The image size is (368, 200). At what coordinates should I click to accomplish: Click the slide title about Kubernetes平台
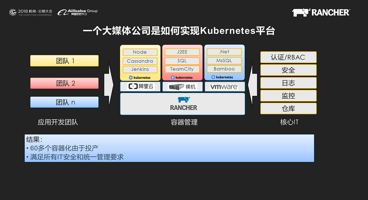tap(179, 31)
